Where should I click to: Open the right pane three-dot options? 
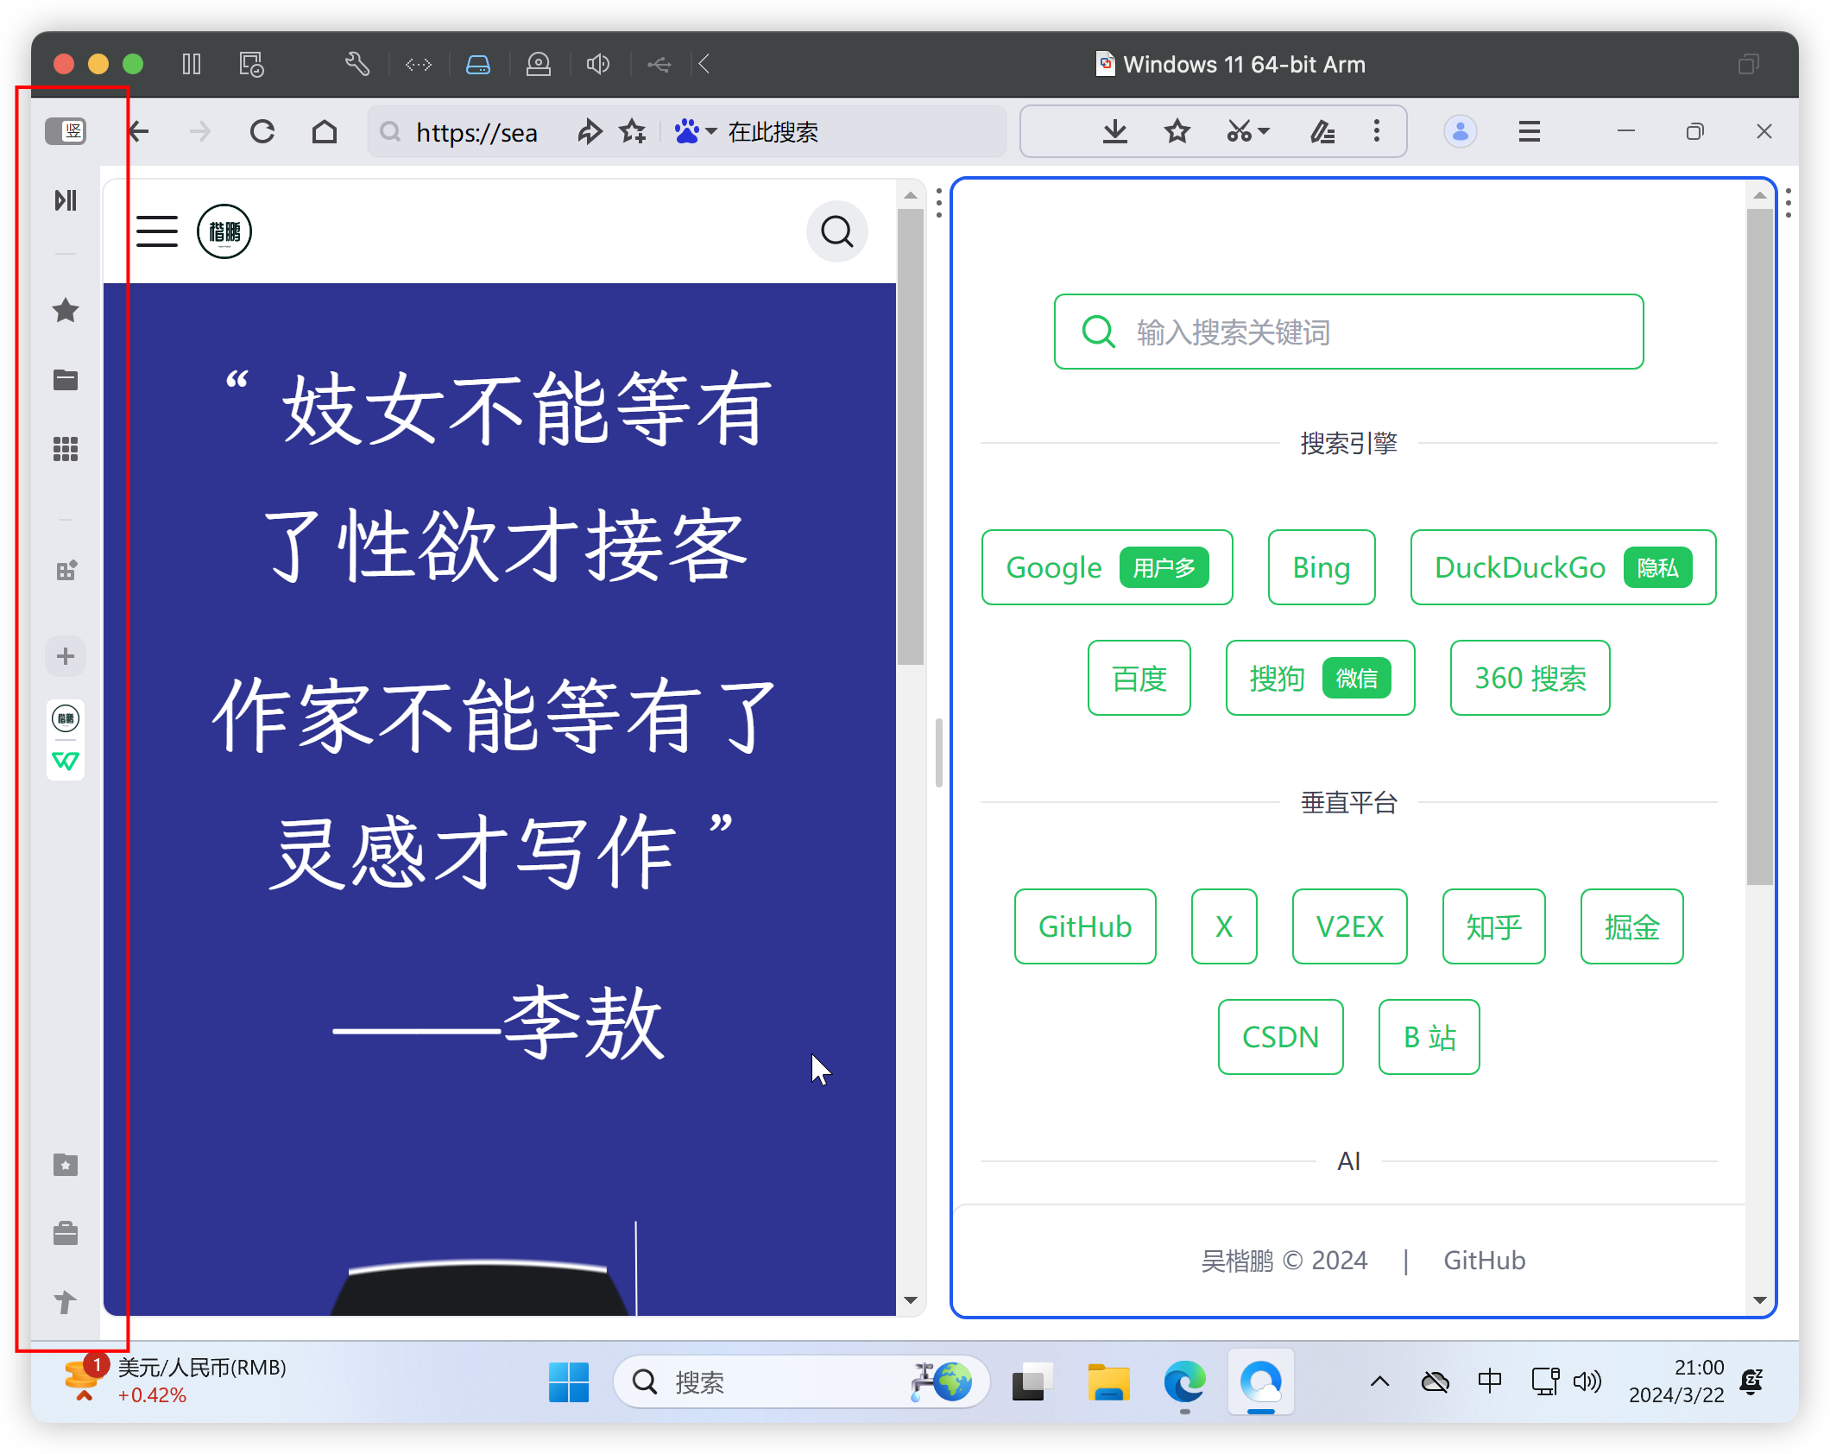[1789, 202]
